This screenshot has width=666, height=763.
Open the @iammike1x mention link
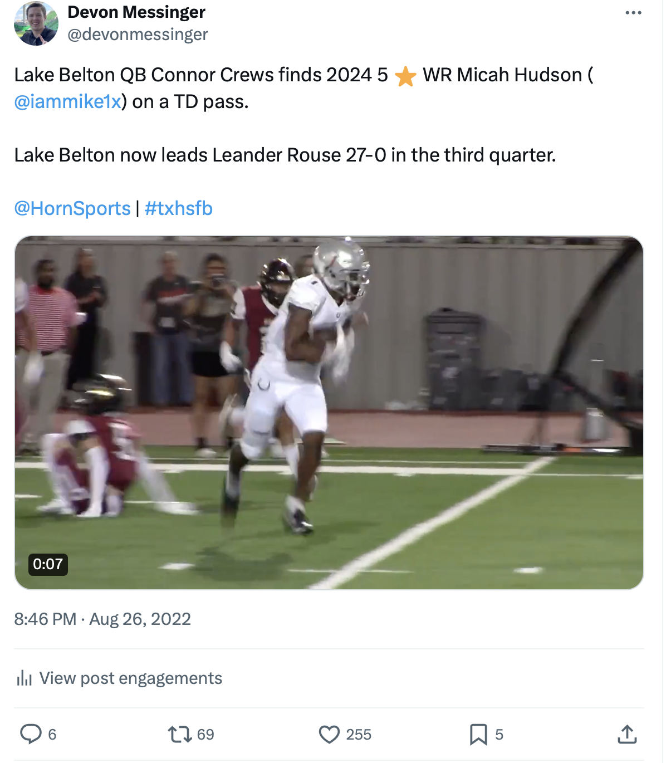point(68,101)
